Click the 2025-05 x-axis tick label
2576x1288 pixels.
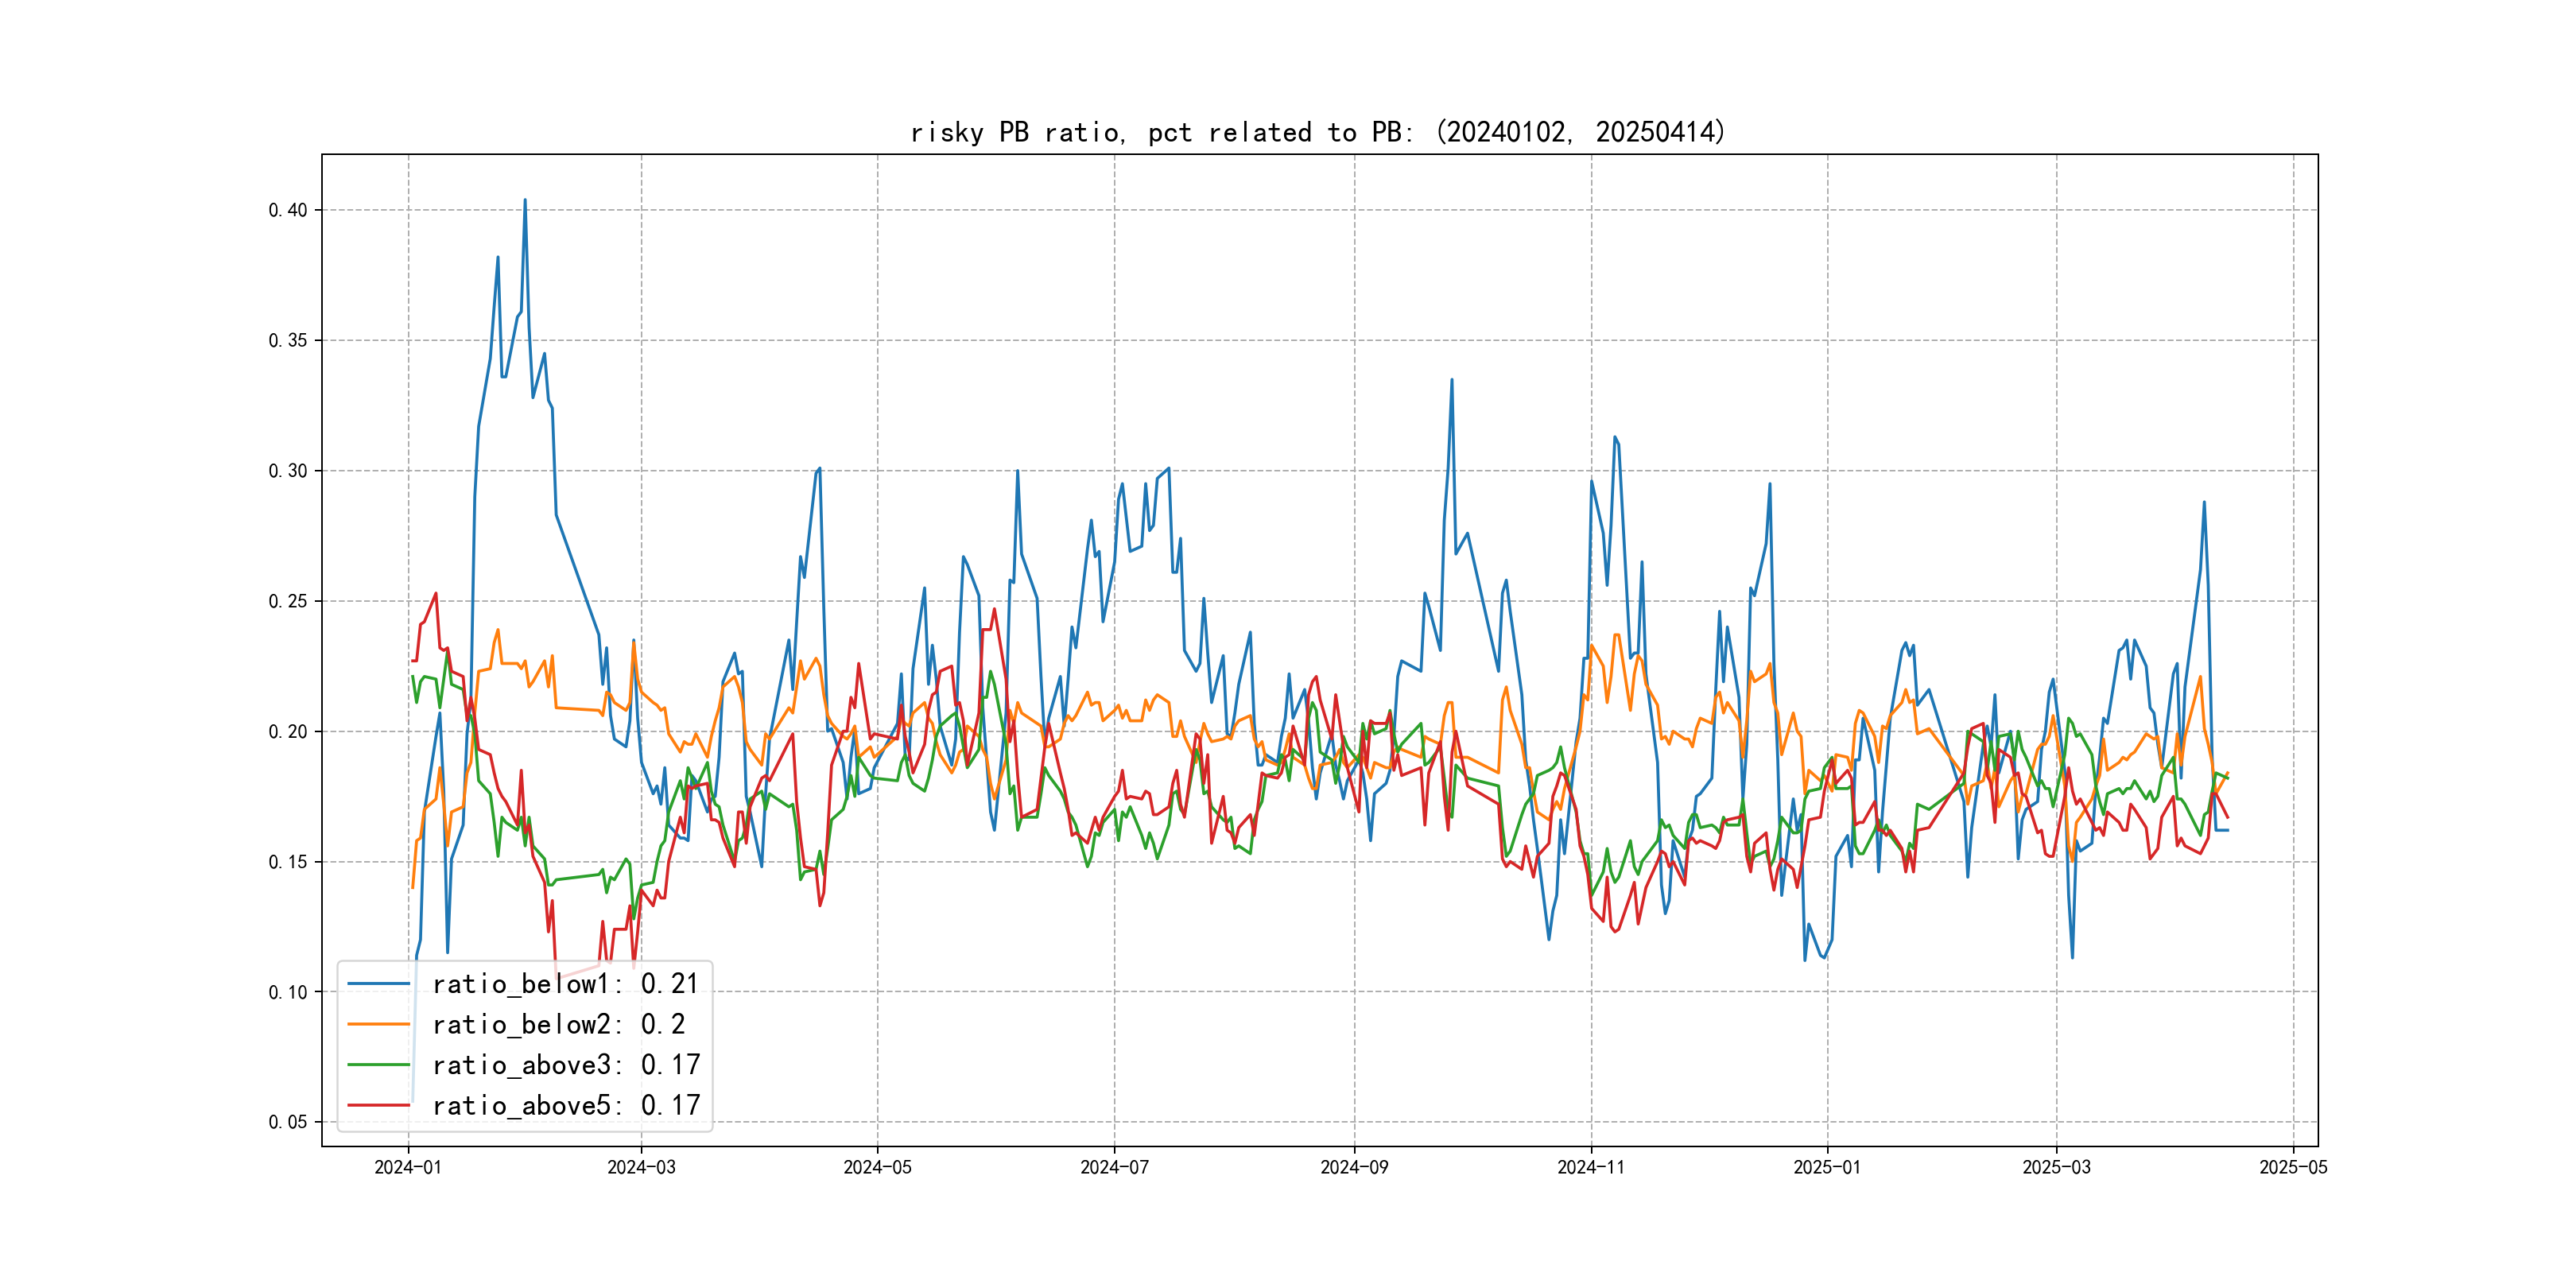[2293, 1167]
